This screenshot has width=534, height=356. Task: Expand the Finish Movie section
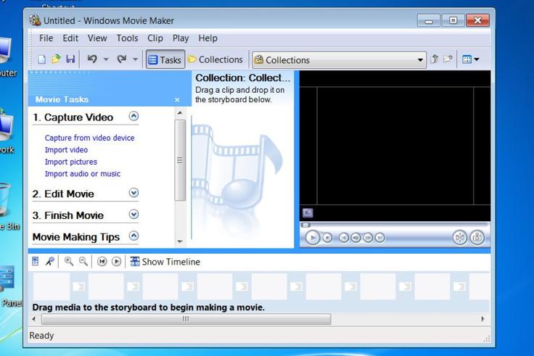tap(133, 215)
